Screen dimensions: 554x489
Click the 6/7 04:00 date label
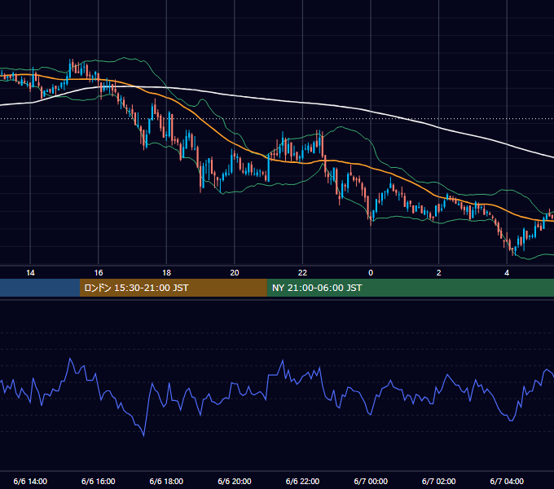pos(507,481)
